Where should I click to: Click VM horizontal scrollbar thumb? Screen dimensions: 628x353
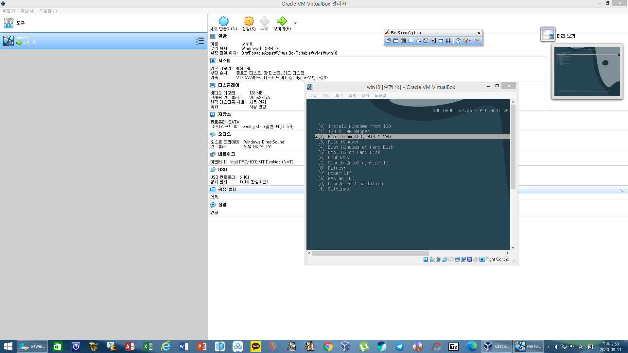click(x=370, y=253)
